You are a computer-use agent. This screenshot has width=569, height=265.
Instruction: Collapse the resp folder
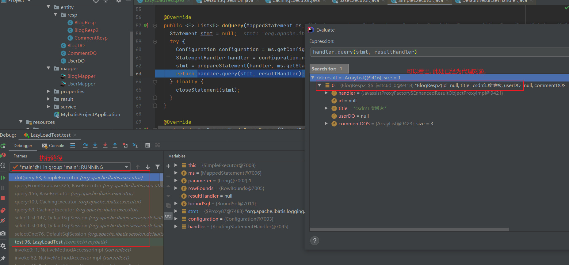(x=55, y=14)
